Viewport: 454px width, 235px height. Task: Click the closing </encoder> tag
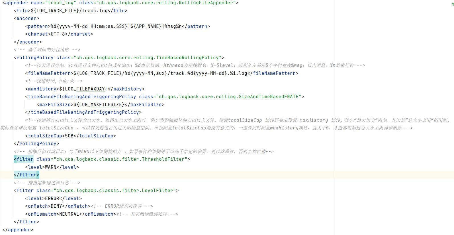coord(28,42)
